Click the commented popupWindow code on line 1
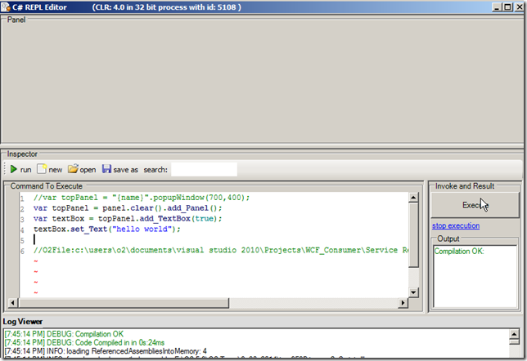527x361 pixels. click(142, 198)
